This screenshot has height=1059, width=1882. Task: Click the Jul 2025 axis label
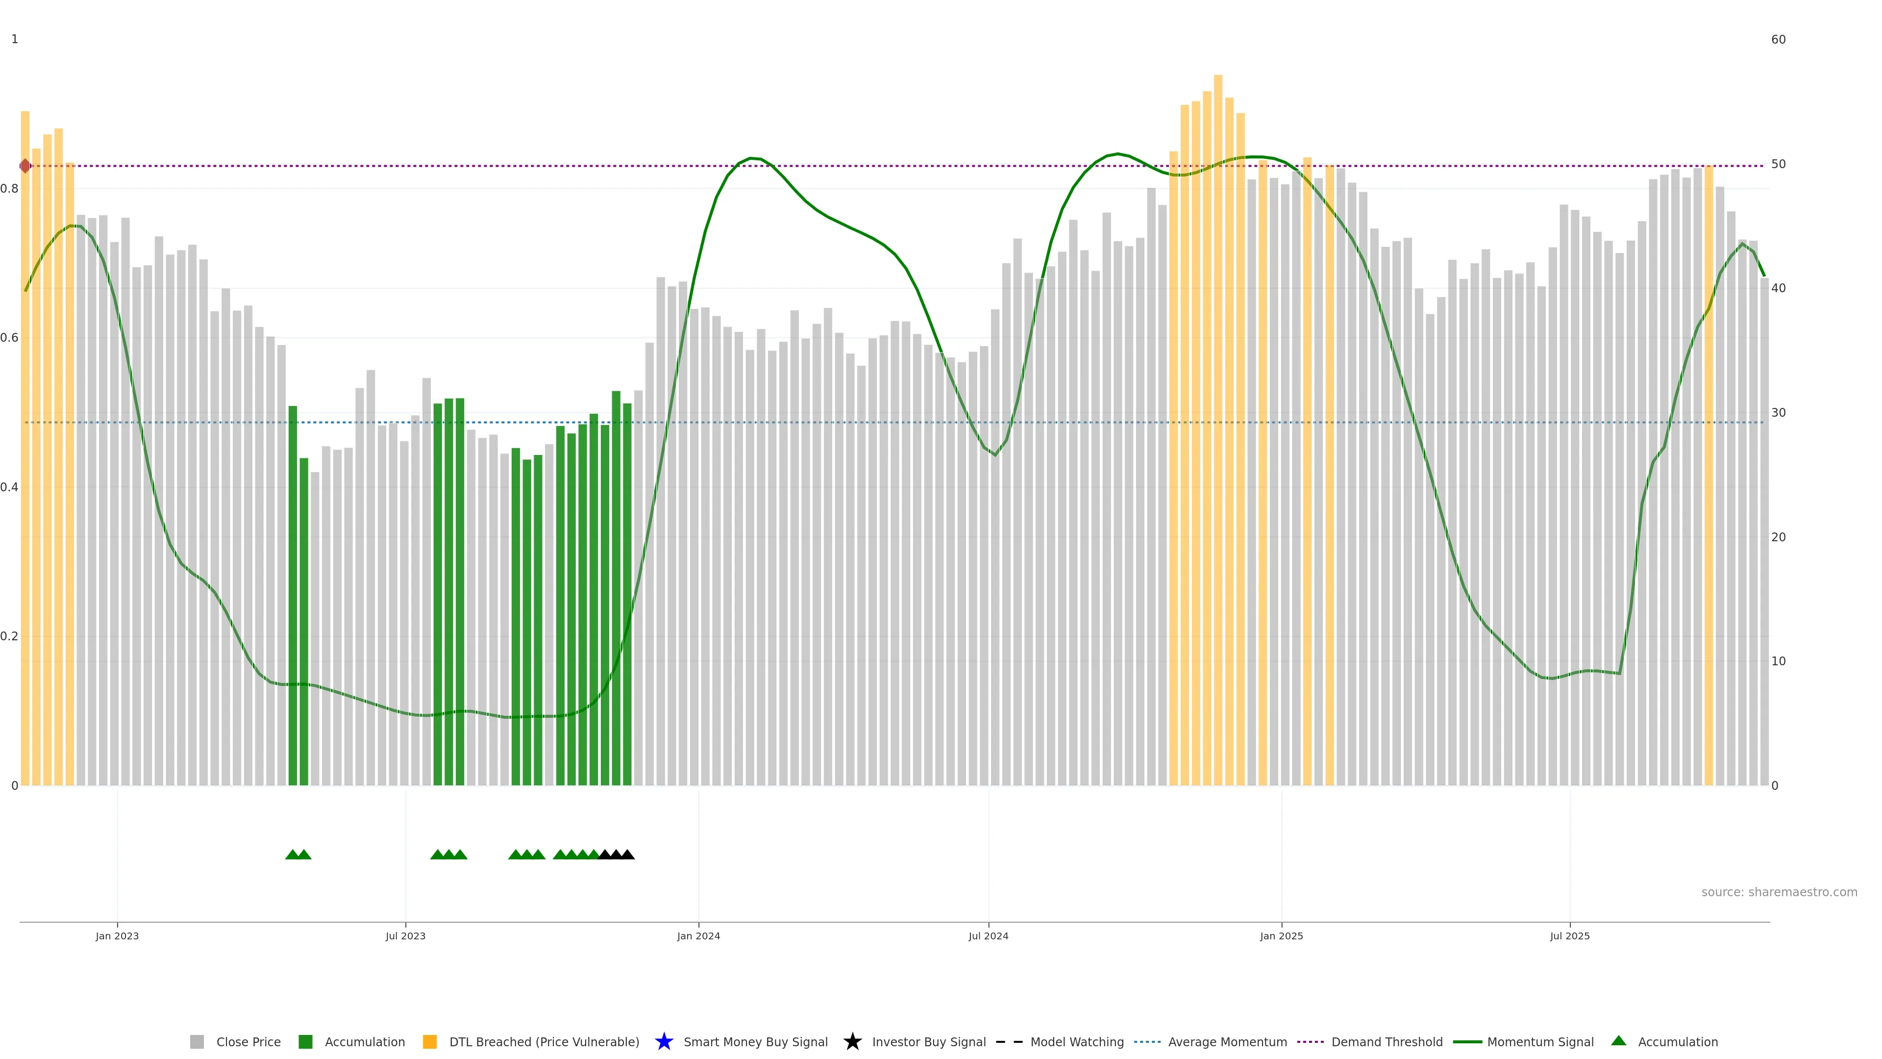(x=1569, y=935)
